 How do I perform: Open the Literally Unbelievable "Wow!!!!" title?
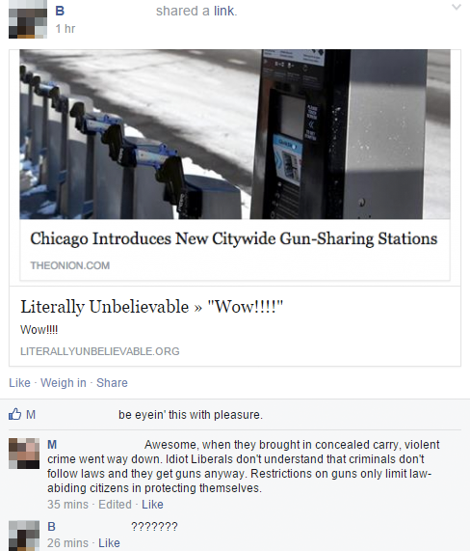[x=151, y=307]
